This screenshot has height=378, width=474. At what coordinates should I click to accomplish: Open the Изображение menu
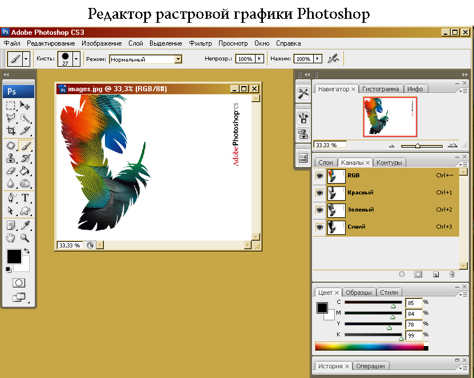[x=102, y=43]
